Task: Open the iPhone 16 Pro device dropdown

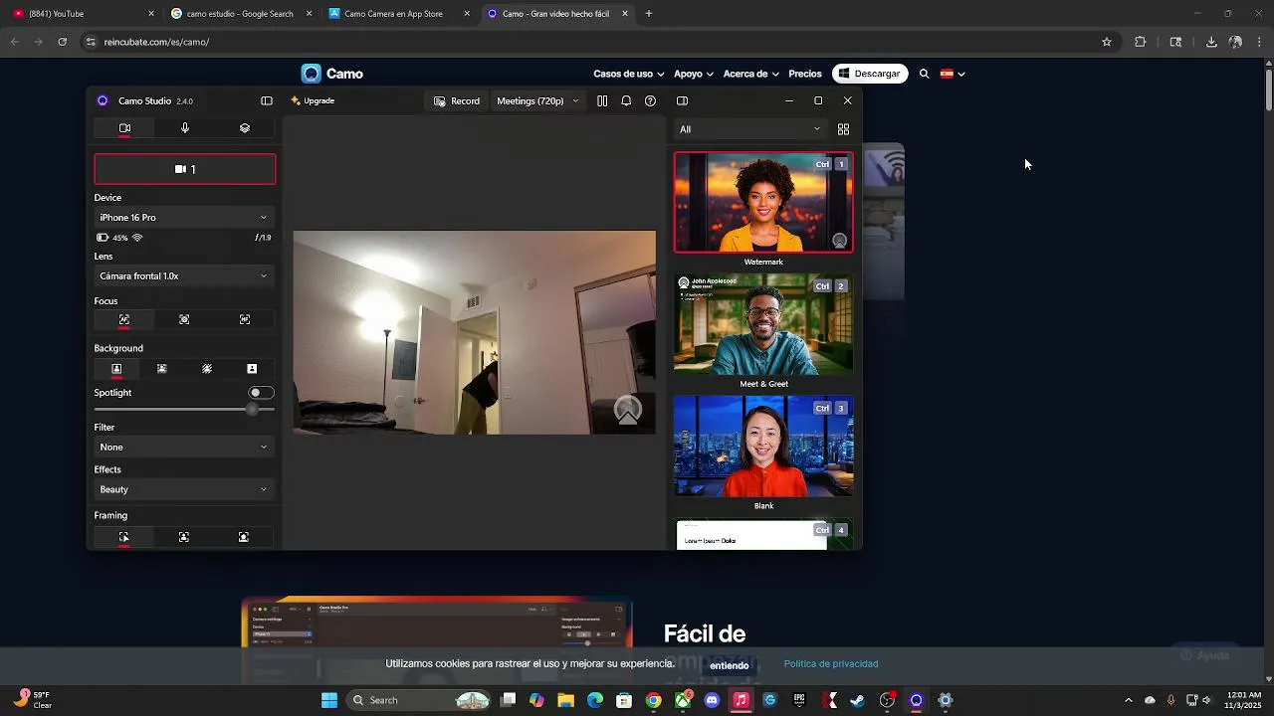Action: click(184, 217)
